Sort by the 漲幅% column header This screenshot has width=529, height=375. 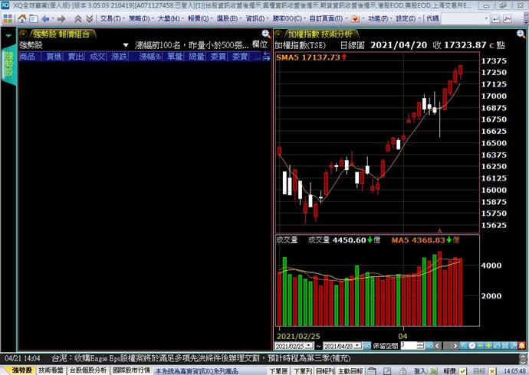149,57
